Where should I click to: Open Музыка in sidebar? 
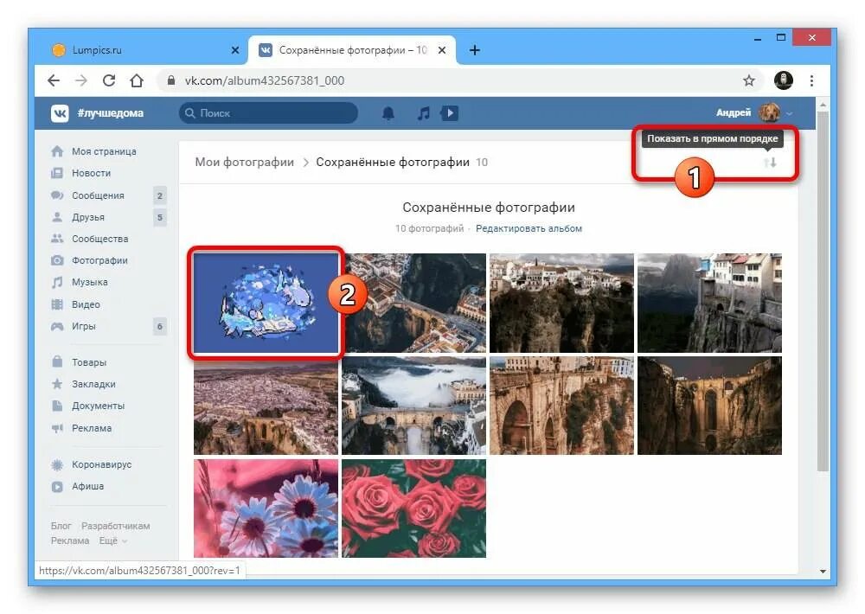coord(89,283)
